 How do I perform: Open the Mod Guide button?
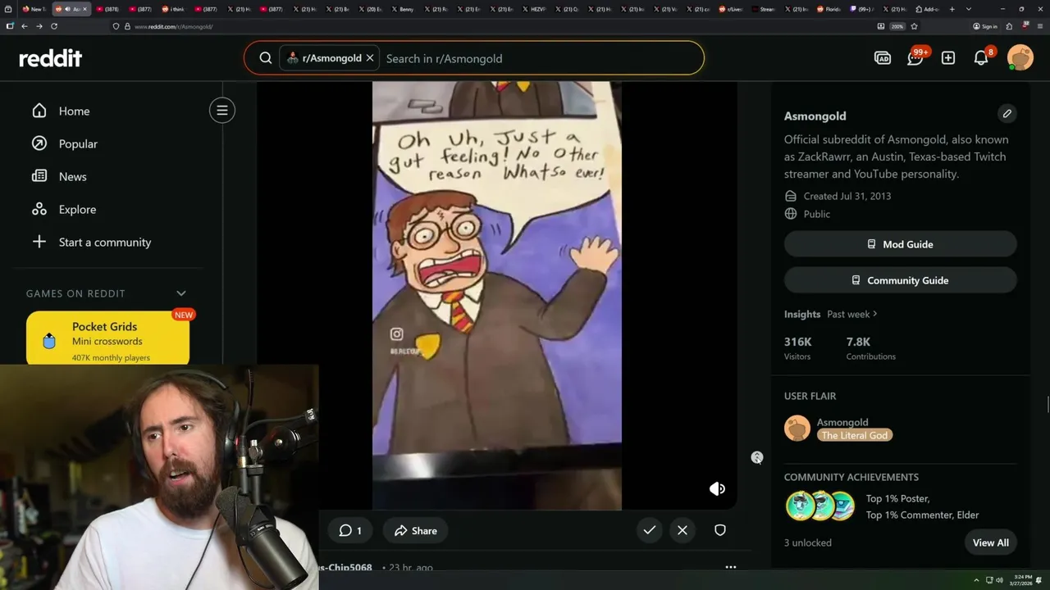[x=900, y=244]
